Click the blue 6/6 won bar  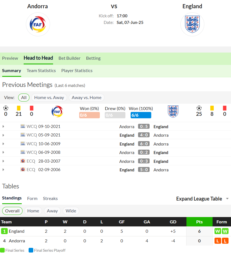(141, 115)
